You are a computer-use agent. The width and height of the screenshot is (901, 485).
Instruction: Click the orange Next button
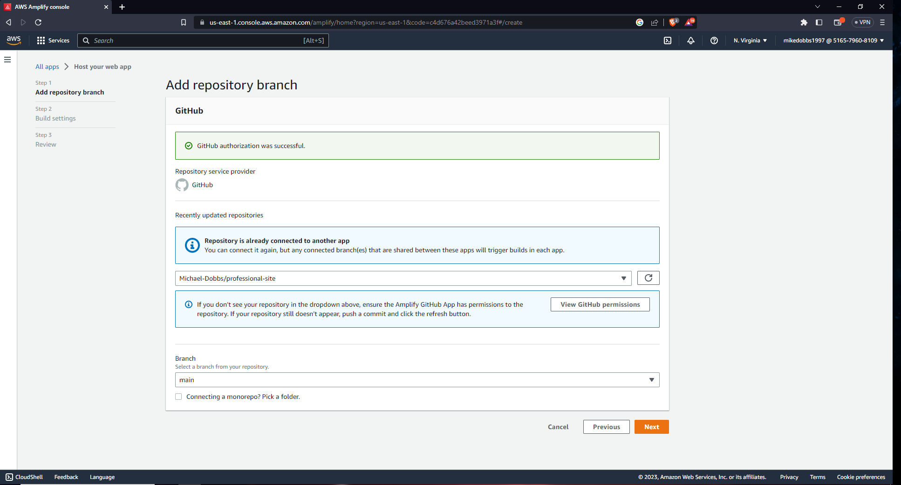click(651, 427)
